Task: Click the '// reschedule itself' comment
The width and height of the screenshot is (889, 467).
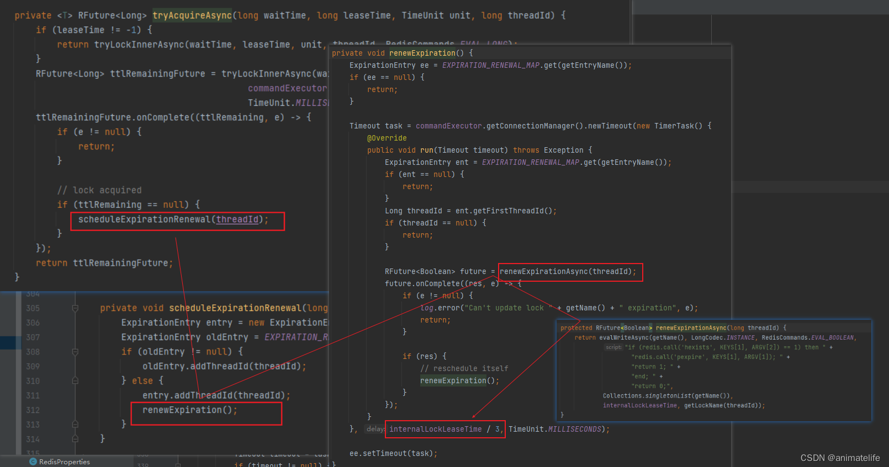Action: 464,368
